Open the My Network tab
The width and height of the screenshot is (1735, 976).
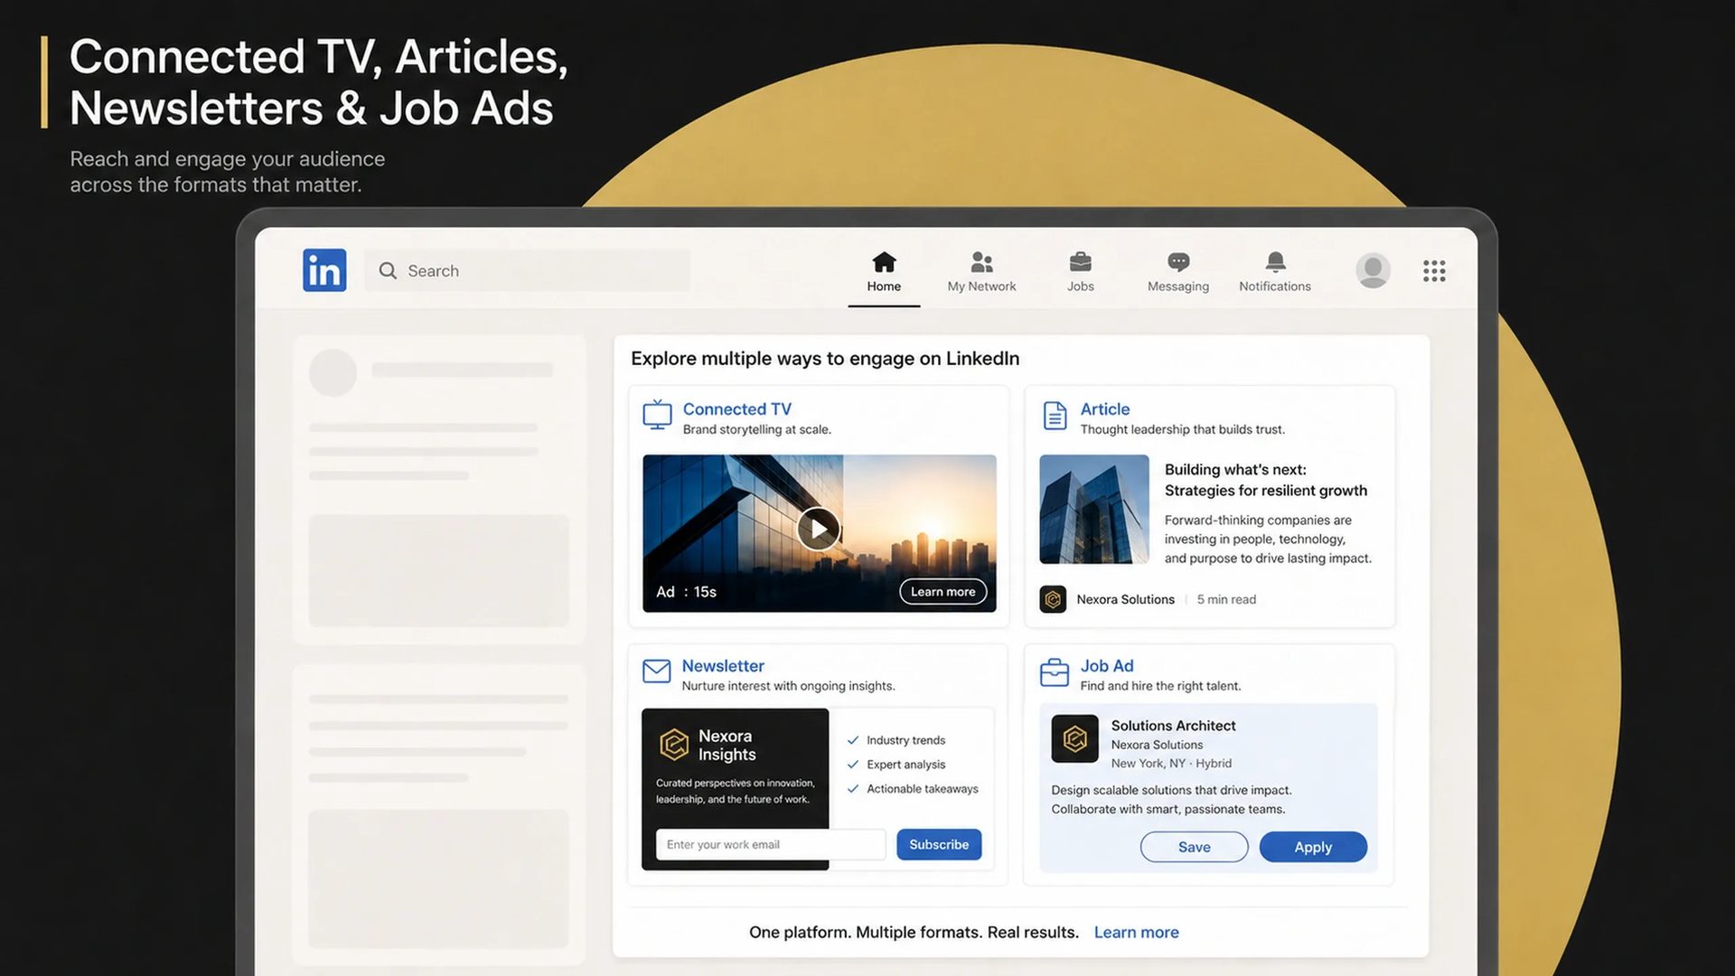[x=981, y=272]
